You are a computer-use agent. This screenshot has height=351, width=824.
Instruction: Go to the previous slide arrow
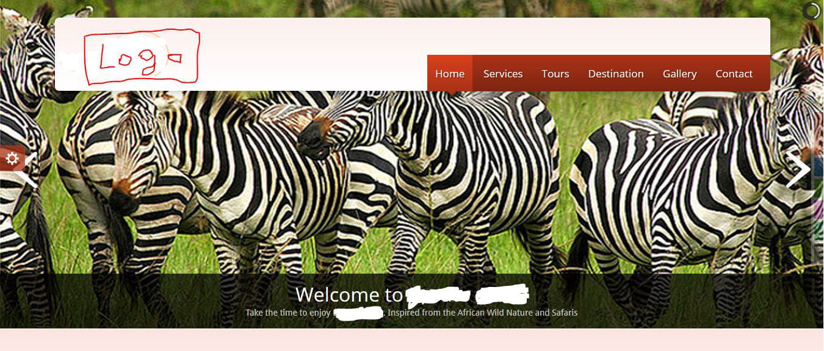(x=26, y=171)
